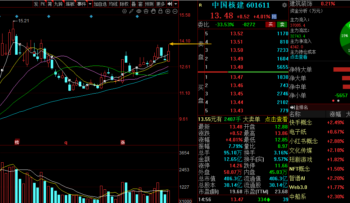Switch to 简 simple view
Viewport: 350px width, 203px height.
coord(50,4)
